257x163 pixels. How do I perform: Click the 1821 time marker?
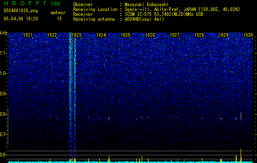click(x=28, y=35)
